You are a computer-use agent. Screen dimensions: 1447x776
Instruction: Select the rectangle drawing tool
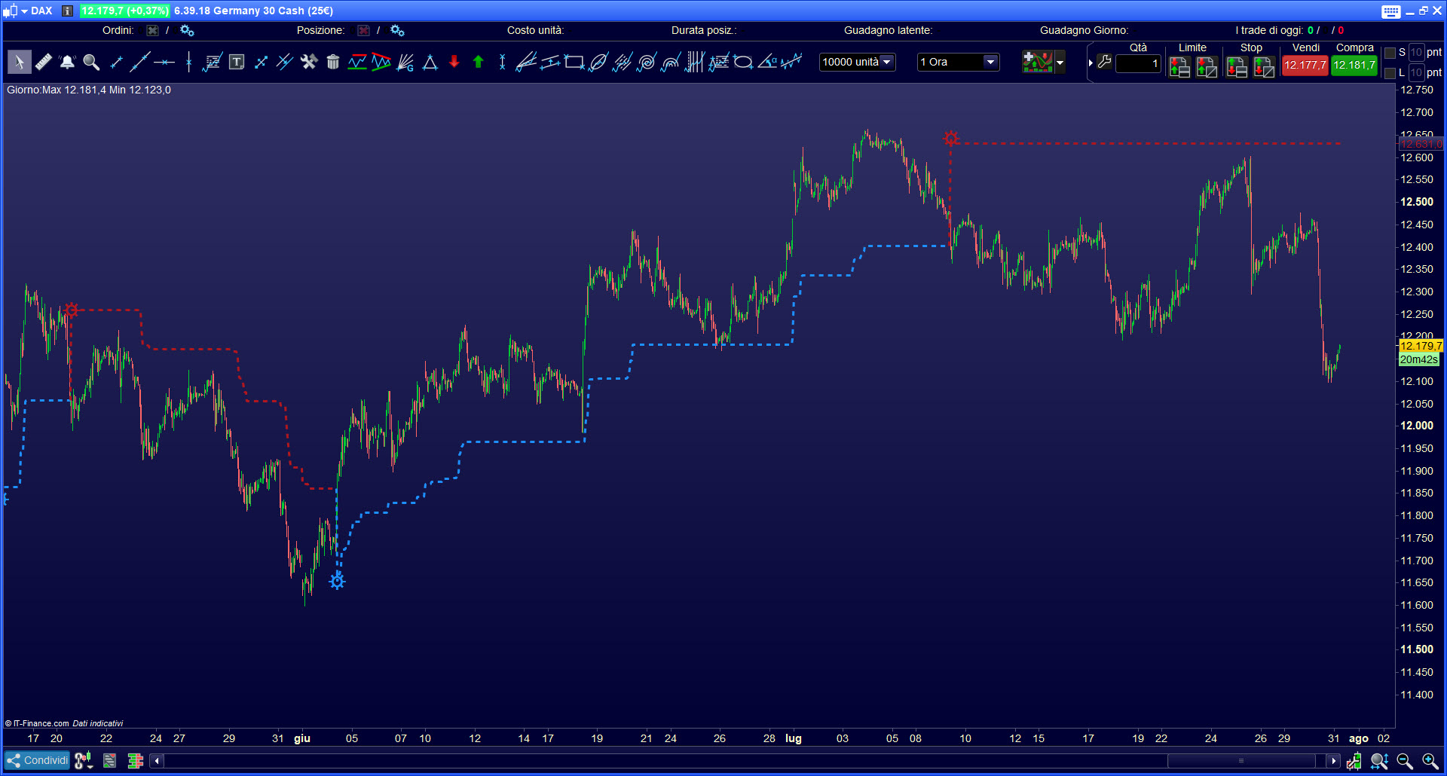point(574,62)
